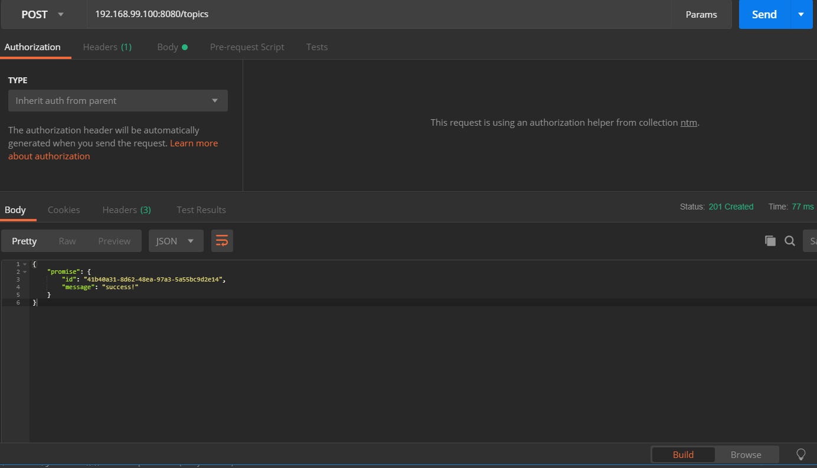Open the request Body tab

pyautogui.click(x=172, y=47)
